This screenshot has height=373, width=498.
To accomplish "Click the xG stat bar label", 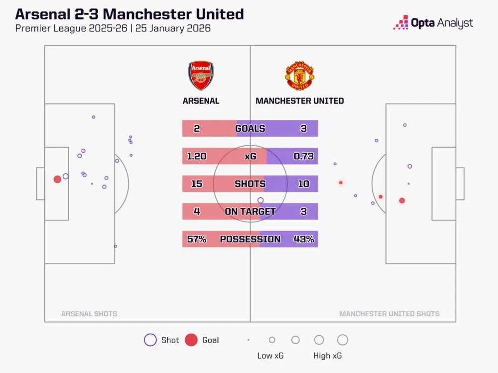I will [250, 156].
